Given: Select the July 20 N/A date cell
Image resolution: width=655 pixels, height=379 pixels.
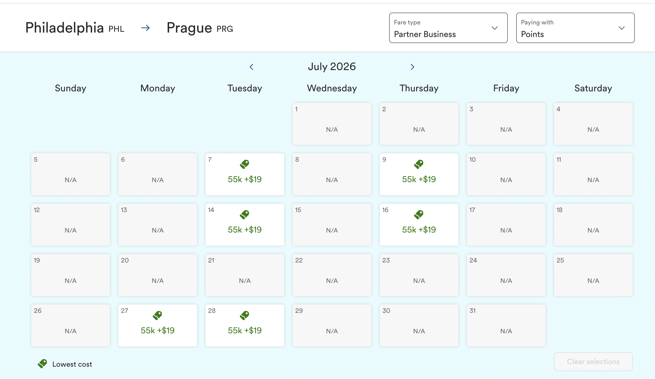Looking at the screenshot, I should pos(157,275).
